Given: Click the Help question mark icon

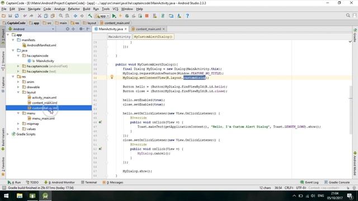Looking at the screenshot, I should [187, 16].
